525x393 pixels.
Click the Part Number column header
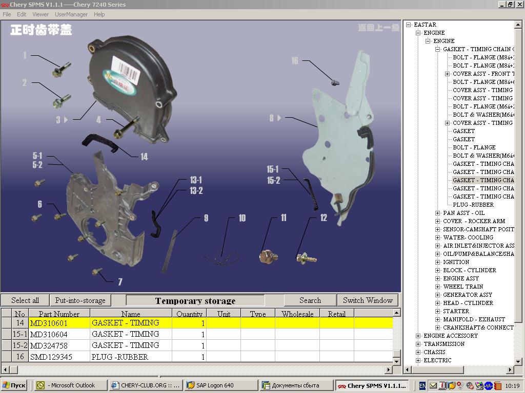(x=59, y=314)
